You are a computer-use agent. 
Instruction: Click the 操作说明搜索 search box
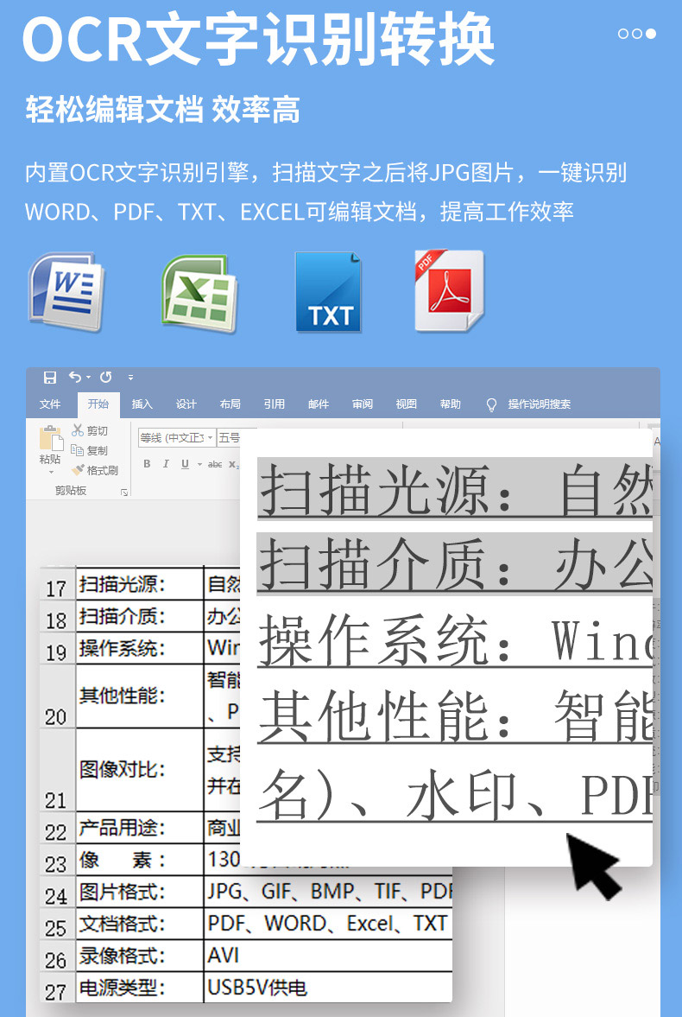[x=539, y=404]
